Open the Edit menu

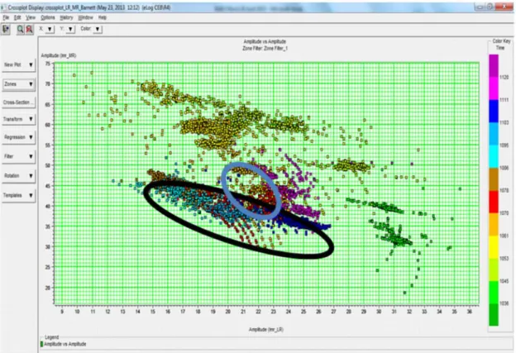point(17,17)
